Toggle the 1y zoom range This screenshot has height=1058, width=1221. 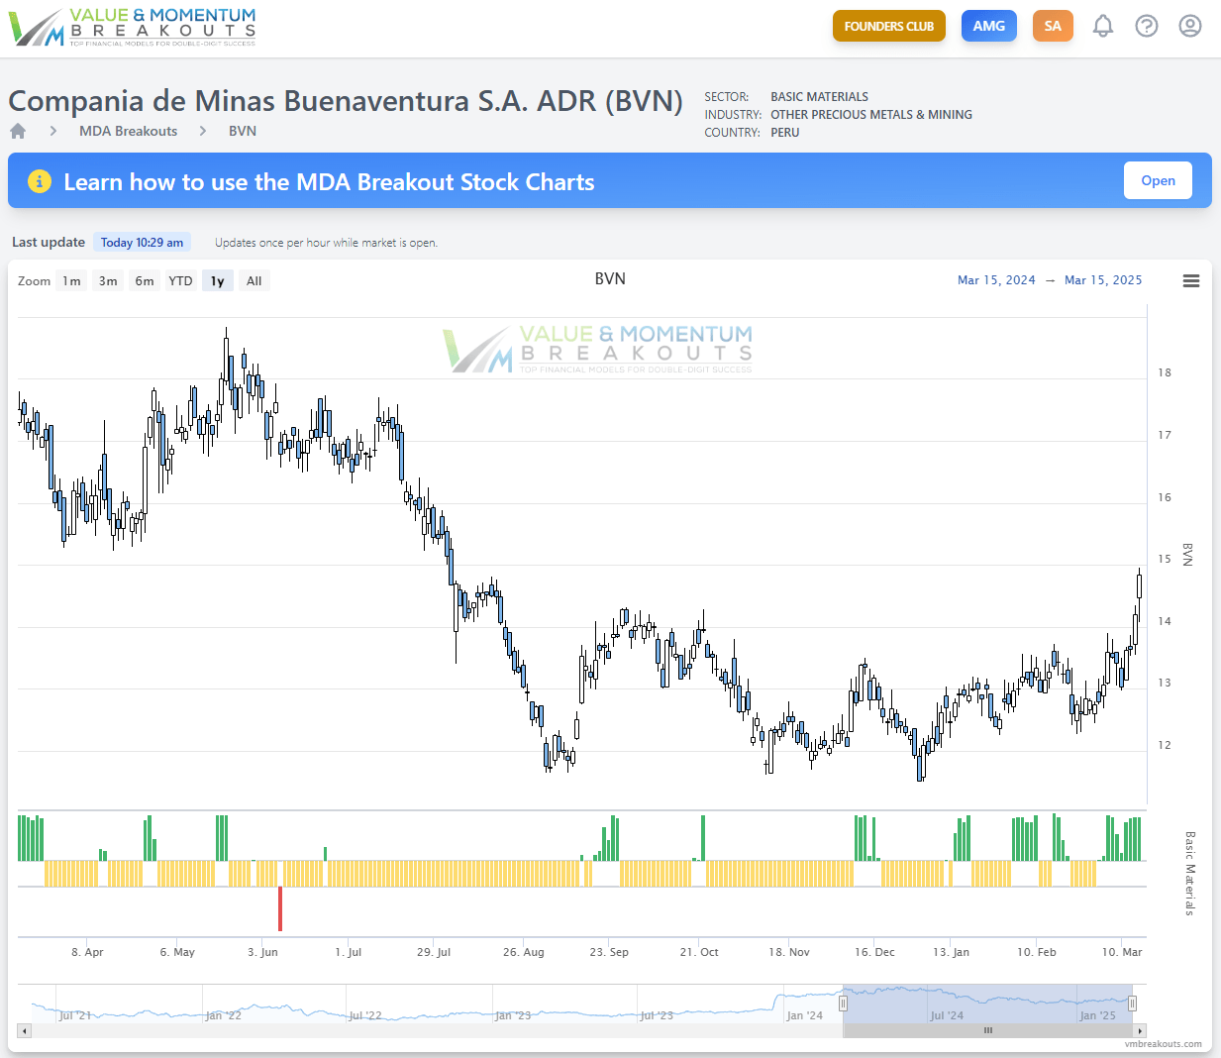pyautogui.click(x=217, y=280)
